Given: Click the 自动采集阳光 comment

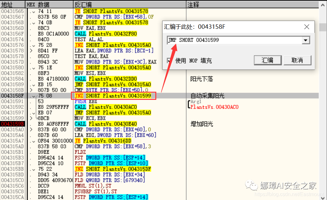Looking at the screenshot, I should coord(207,96).
